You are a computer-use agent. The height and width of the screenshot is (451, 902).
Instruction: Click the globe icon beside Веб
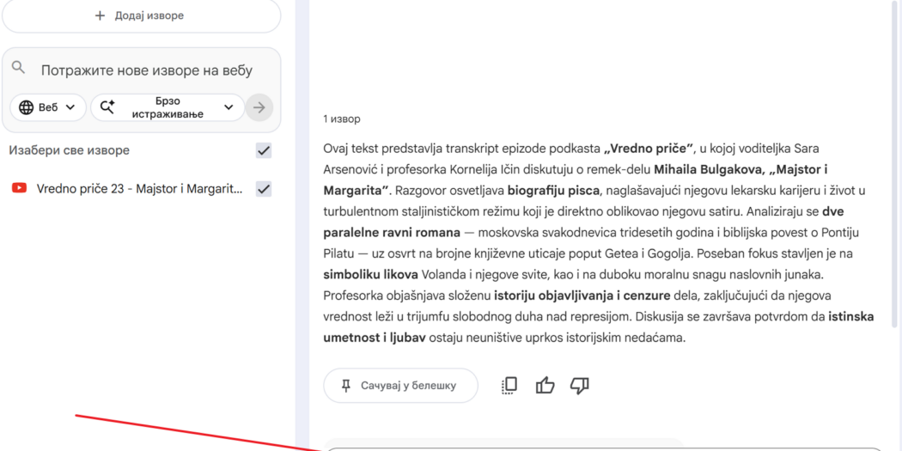[26, 107]
